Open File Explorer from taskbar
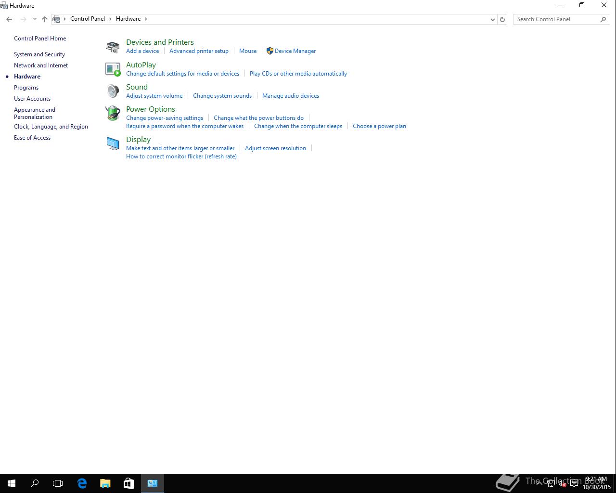 [105, 483]
